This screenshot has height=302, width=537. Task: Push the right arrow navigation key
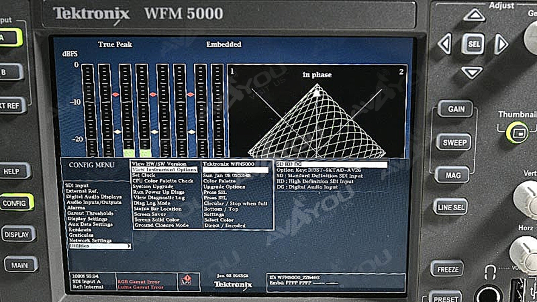(x=501, y=44)
